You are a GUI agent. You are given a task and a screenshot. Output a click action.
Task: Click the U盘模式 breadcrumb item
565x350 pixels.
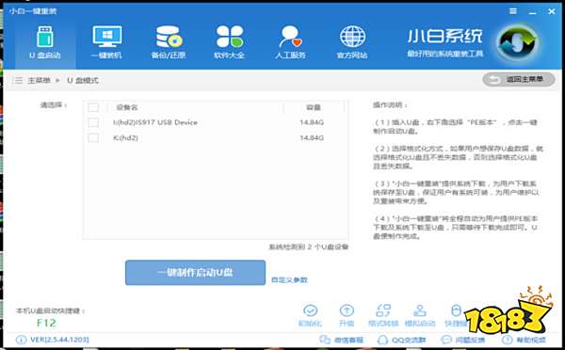pos(83,80)
